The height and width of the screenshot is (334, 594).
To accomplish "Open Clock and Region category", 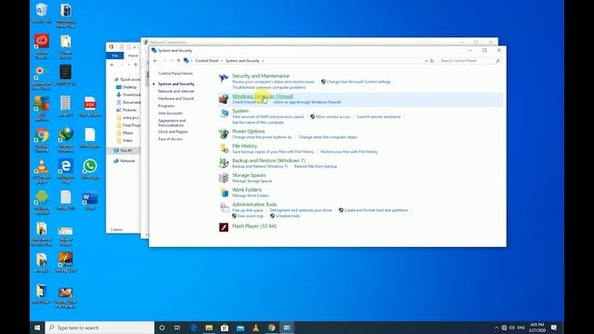I will click(x=174, y=132).
